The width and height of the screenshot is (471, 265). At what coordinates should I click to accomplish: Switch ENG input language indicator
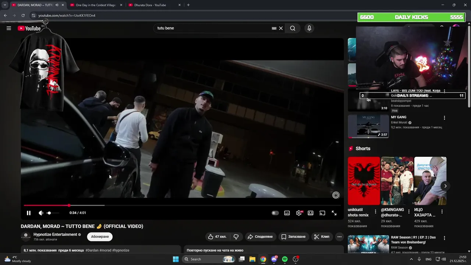click(428, 259)
